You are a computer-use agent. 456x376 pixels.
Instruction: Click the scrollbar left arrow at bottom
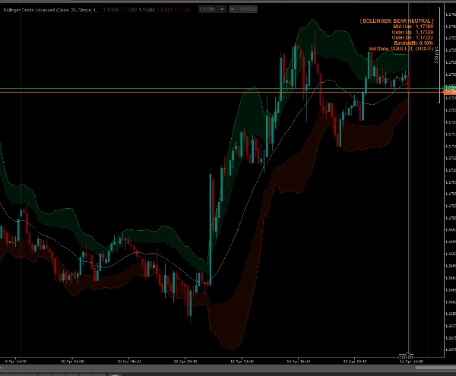click(x=2, y=368)
